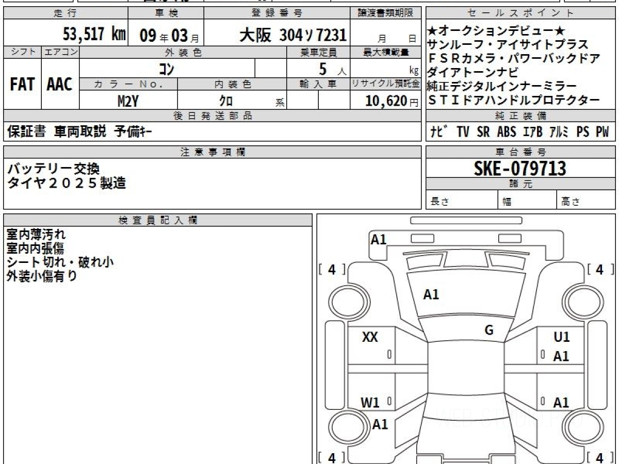This screenshot has width=619, height=464.
Task: Click the シート切れ・破れ小 inspector note
Action: tap(60, 262)
